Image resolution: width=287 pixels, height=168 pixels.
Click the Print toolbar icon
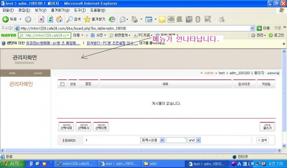[134, 19]
